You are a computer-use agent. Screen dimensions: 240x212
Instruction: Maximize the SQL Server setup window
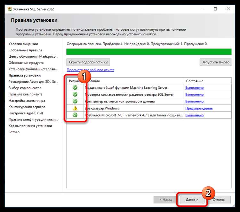pos(215,9)
